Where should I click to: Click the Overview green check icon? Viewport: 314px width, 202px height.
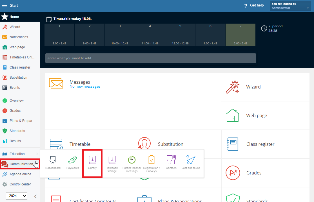click(x=5, y=101)
